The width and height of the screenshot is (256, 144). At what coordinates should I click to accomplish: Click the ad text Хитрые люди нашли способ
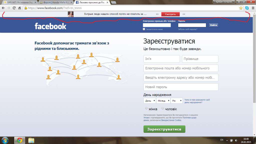coord(115,14)
